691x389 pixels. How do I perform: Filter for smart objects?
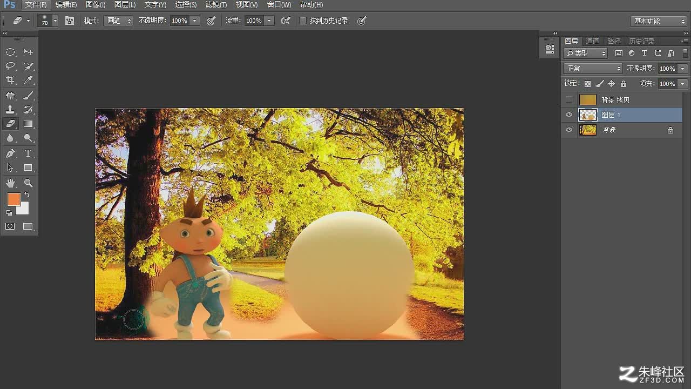pos(670,53)
